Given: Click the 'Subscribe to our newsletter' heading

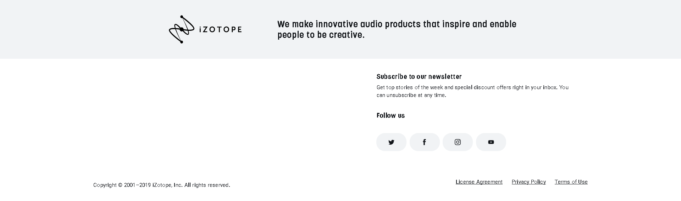Looking at the screenshot, I should point(419,76).
